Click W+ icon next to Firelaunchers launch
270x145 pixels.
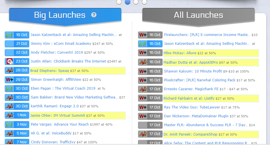(143, 35)
